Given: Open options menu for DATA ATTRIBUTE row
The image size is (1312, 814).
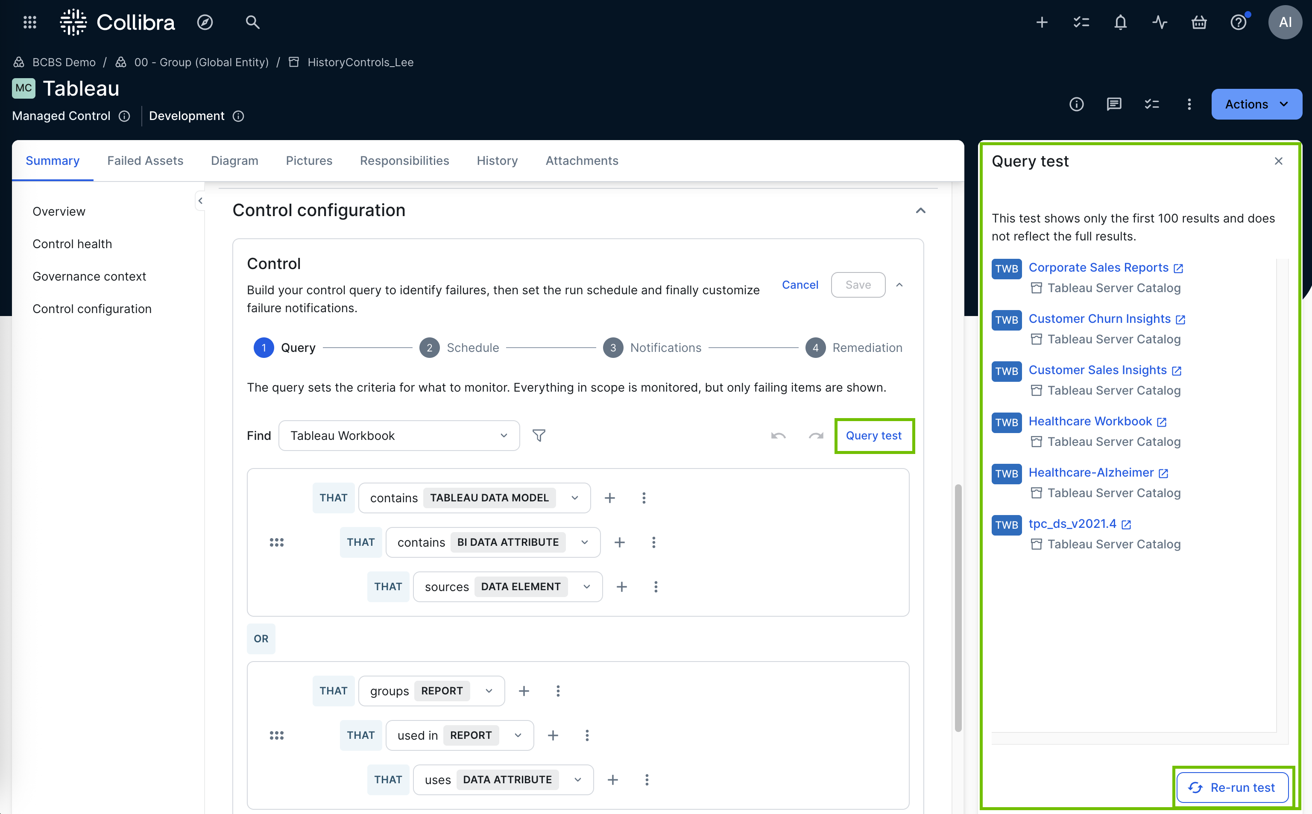Looking at the screenshot, I should (x=647, y=779).
